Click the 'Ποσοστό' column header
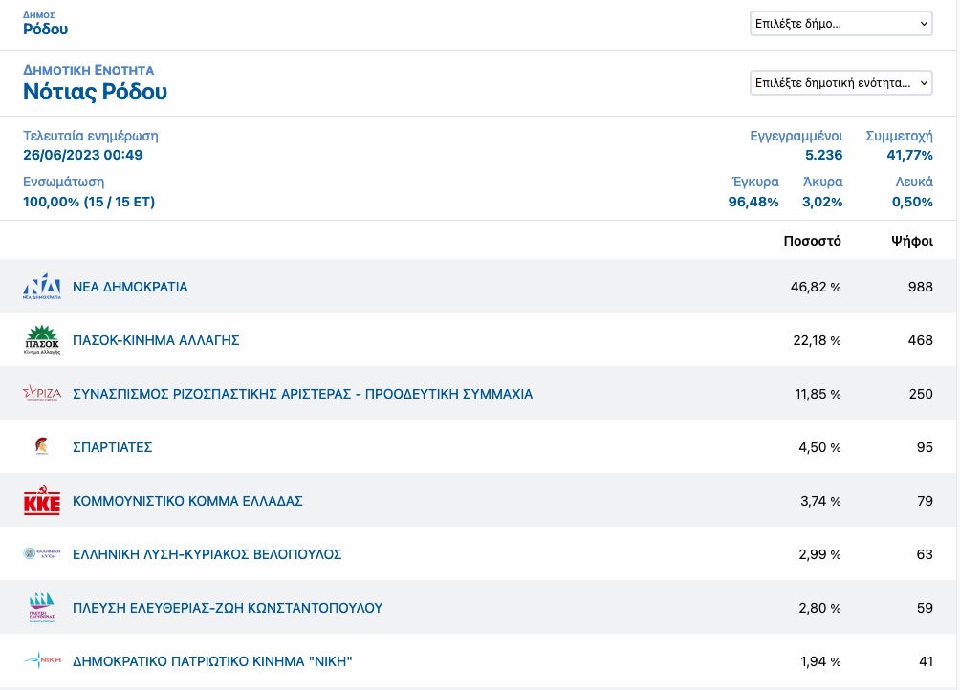The width and height of the screenshot is (960, 690). [813, 241]
